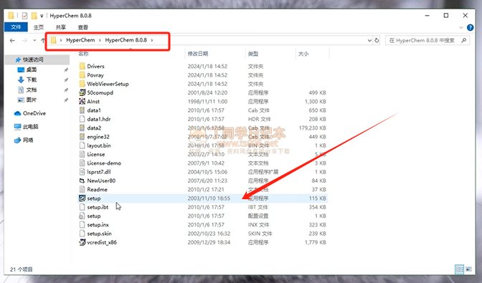Select the setup.skin file icon

[x=82, y=234]
